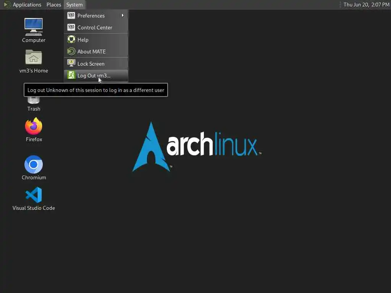The width and height of the screenshot is (391, 293).
Task: Click the Control Center icon
Action: point(71,27)
